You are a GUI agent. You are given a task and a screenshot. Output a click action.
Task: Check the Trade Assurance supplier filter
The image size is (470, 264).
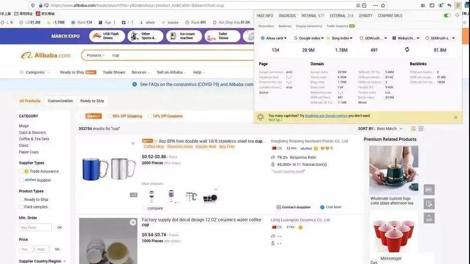click(21, 171)
